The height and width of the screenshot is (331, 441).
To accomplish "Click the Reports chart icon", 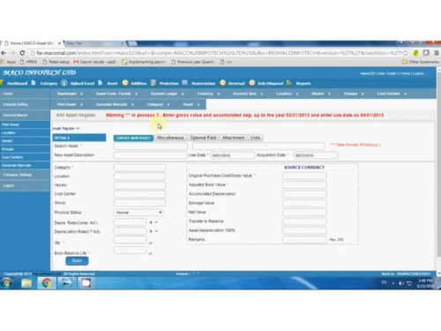I will (289, 83).
